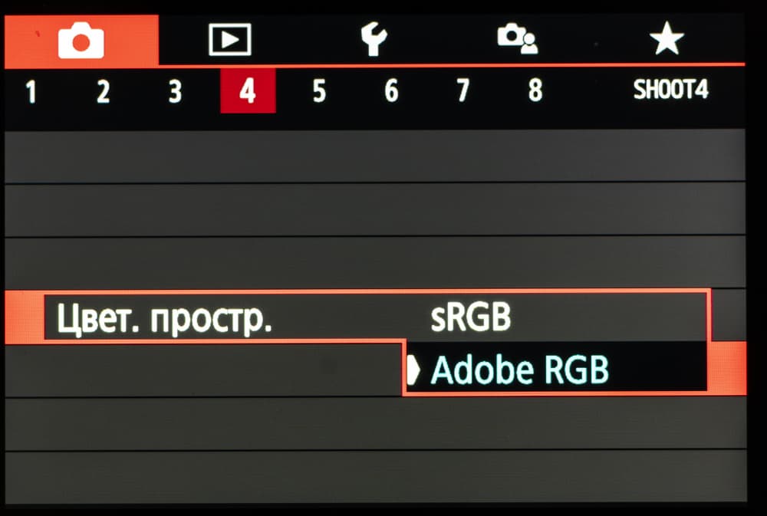Switch to the playback menu icon

click(x=230, y=40)
